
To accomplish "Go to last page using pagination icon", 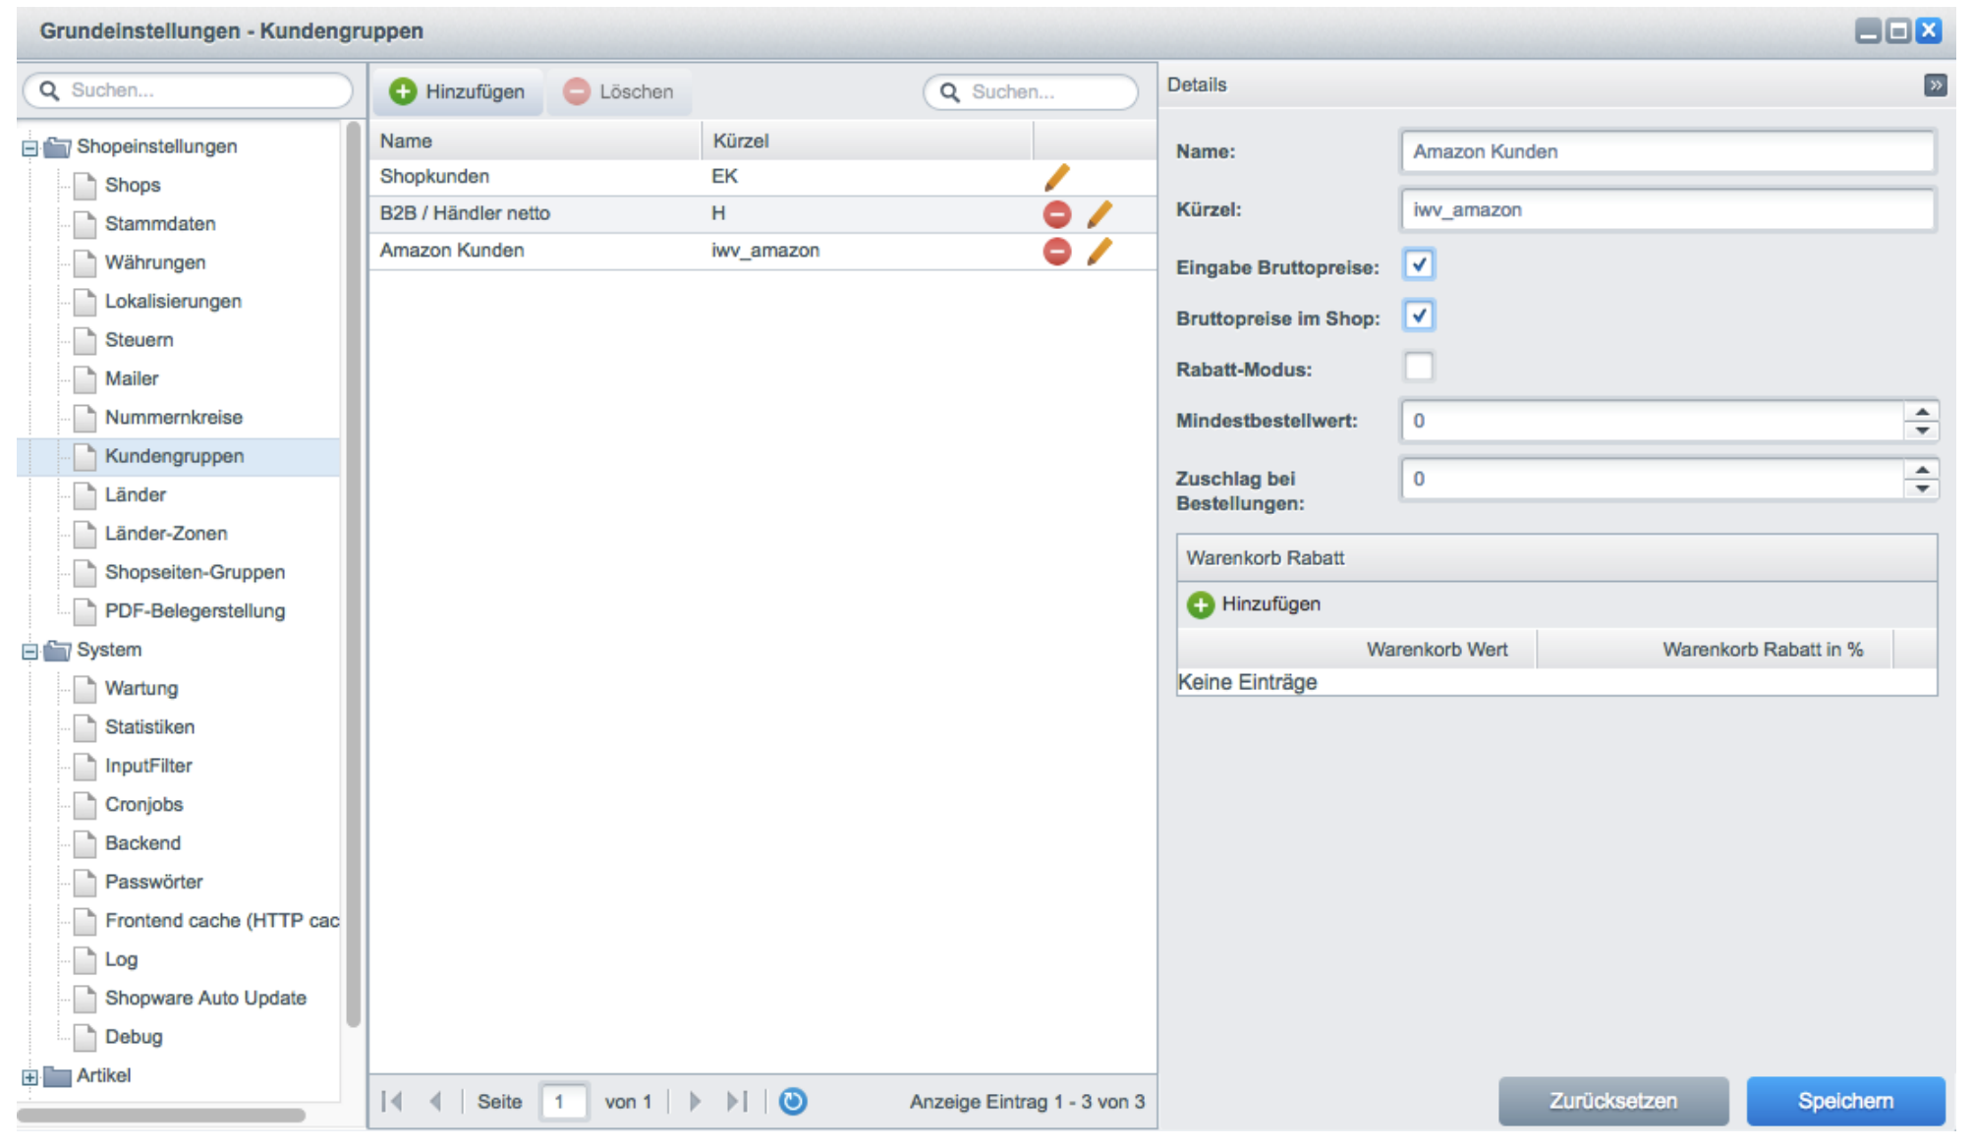I will tap(736, 1101).
